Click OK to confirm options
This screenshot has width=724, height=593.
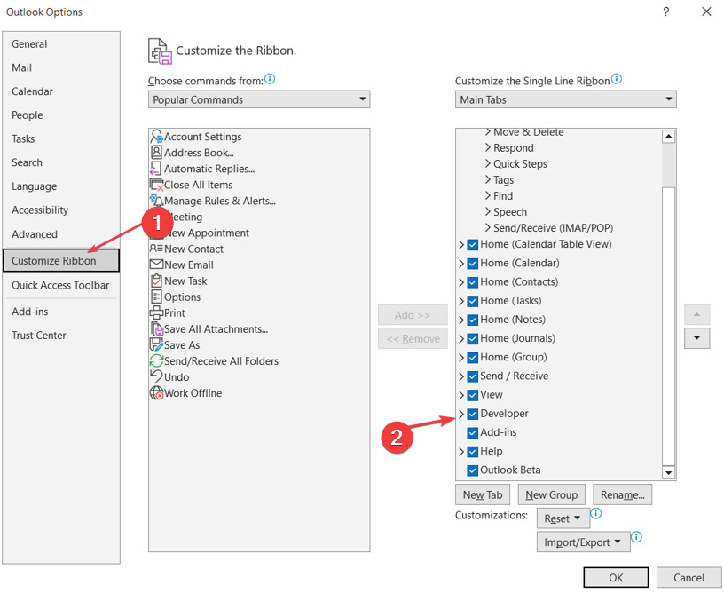[x=616, y=578]
